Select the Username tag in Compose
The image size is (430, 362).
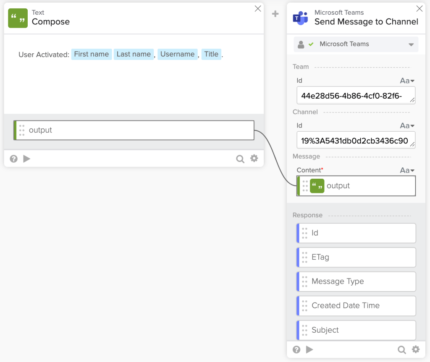(177, 54)
